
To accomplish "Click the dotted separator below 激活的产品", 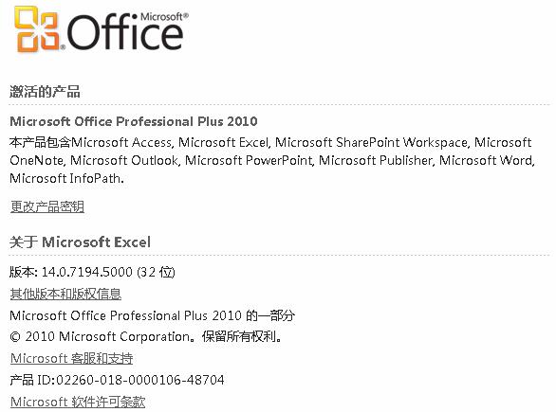I will pos(279,105).
